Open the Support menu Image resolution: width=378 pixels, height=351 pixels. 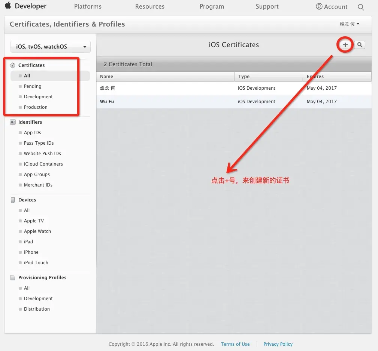click(x=267, y=6)
